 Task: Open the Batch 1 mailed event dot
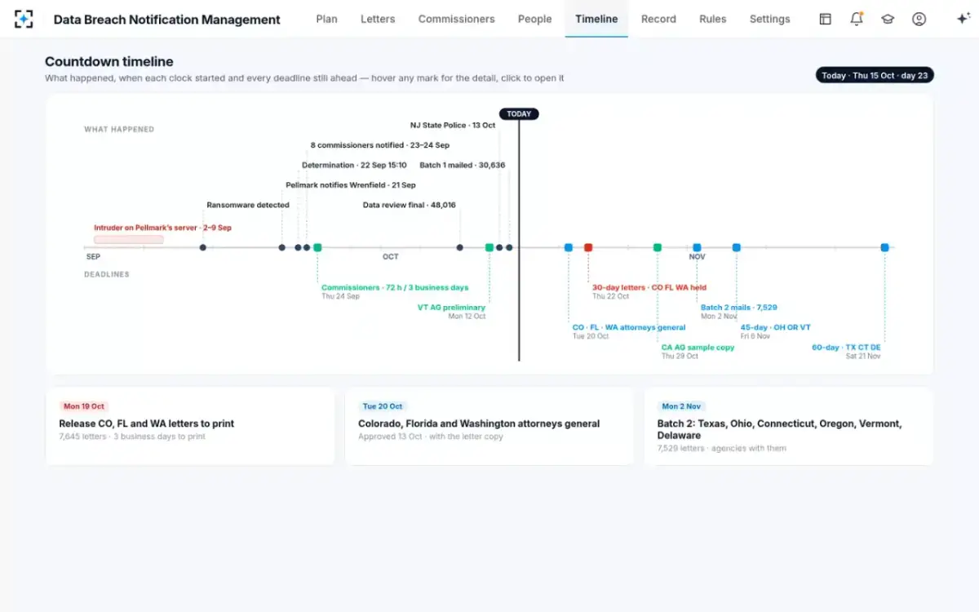pyautogui.click(x=509, y=247)
